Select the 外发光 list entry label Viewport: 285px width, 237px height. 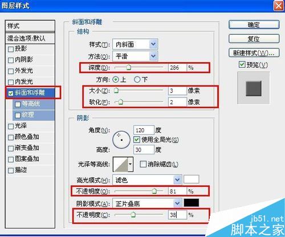coord(24,71)
